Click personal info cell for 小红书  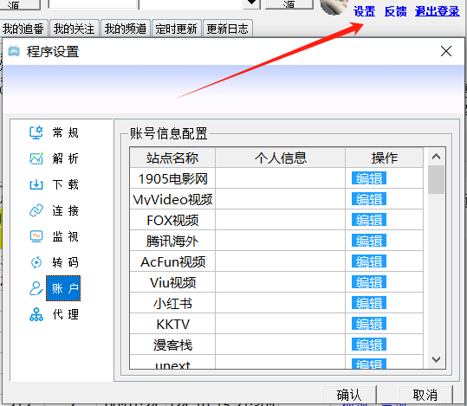coord(280,303)
